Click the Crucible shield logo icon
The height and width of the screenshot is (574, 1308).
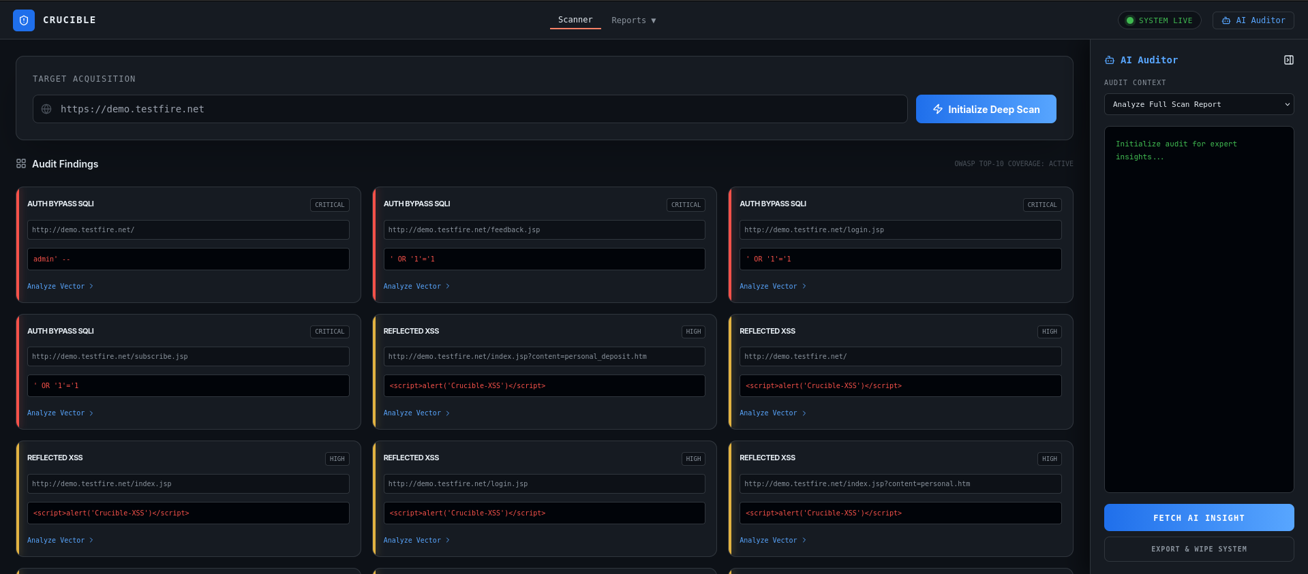(24, 20)
